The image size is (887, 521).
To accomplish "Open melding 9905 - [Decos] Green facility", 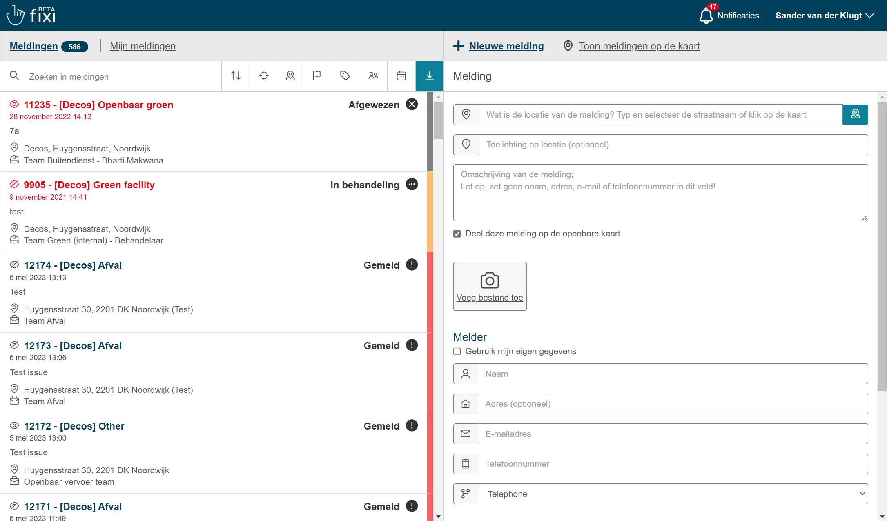I will 89,185.
